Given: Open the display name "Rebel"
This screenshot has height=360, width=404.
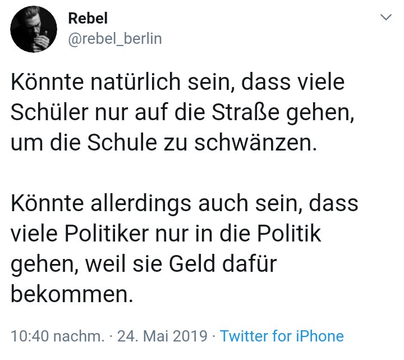Looking at the screenshot, I should click(84, 19).
